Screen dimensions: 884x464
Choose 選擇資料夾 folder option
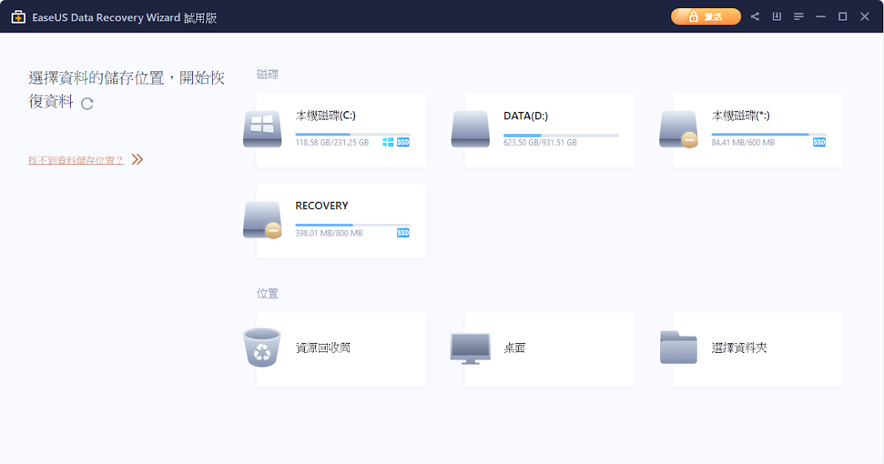click(x=758, y=349)
